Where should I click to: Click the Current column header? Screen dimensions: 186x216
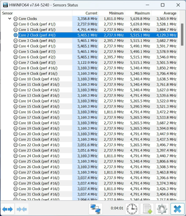85,13
